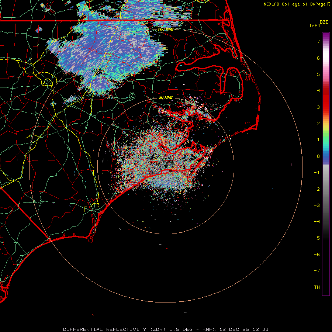The height and width of the screenshot is (332, 332).
Task: Click the -4 value on color scale
Action: (317, 222)
